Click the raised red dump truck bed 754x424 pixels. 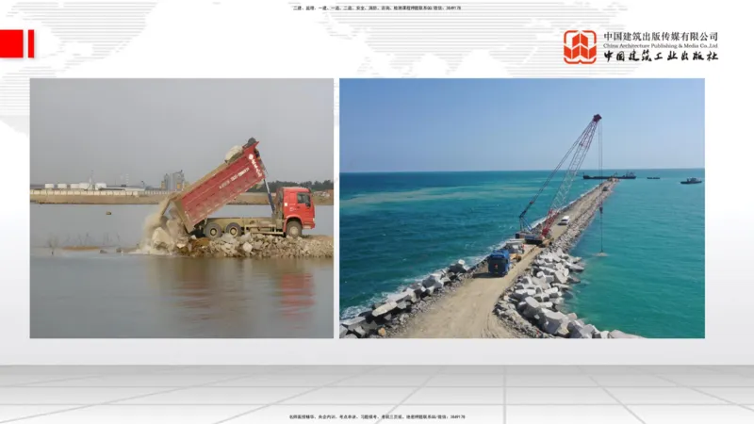tap(221, 184)
